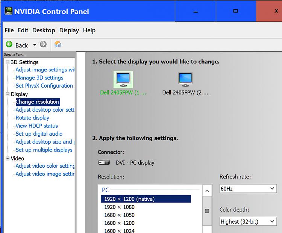Click the Dell 2405FPW (2 ... label
282x233 pixels.
pos(185,92)
